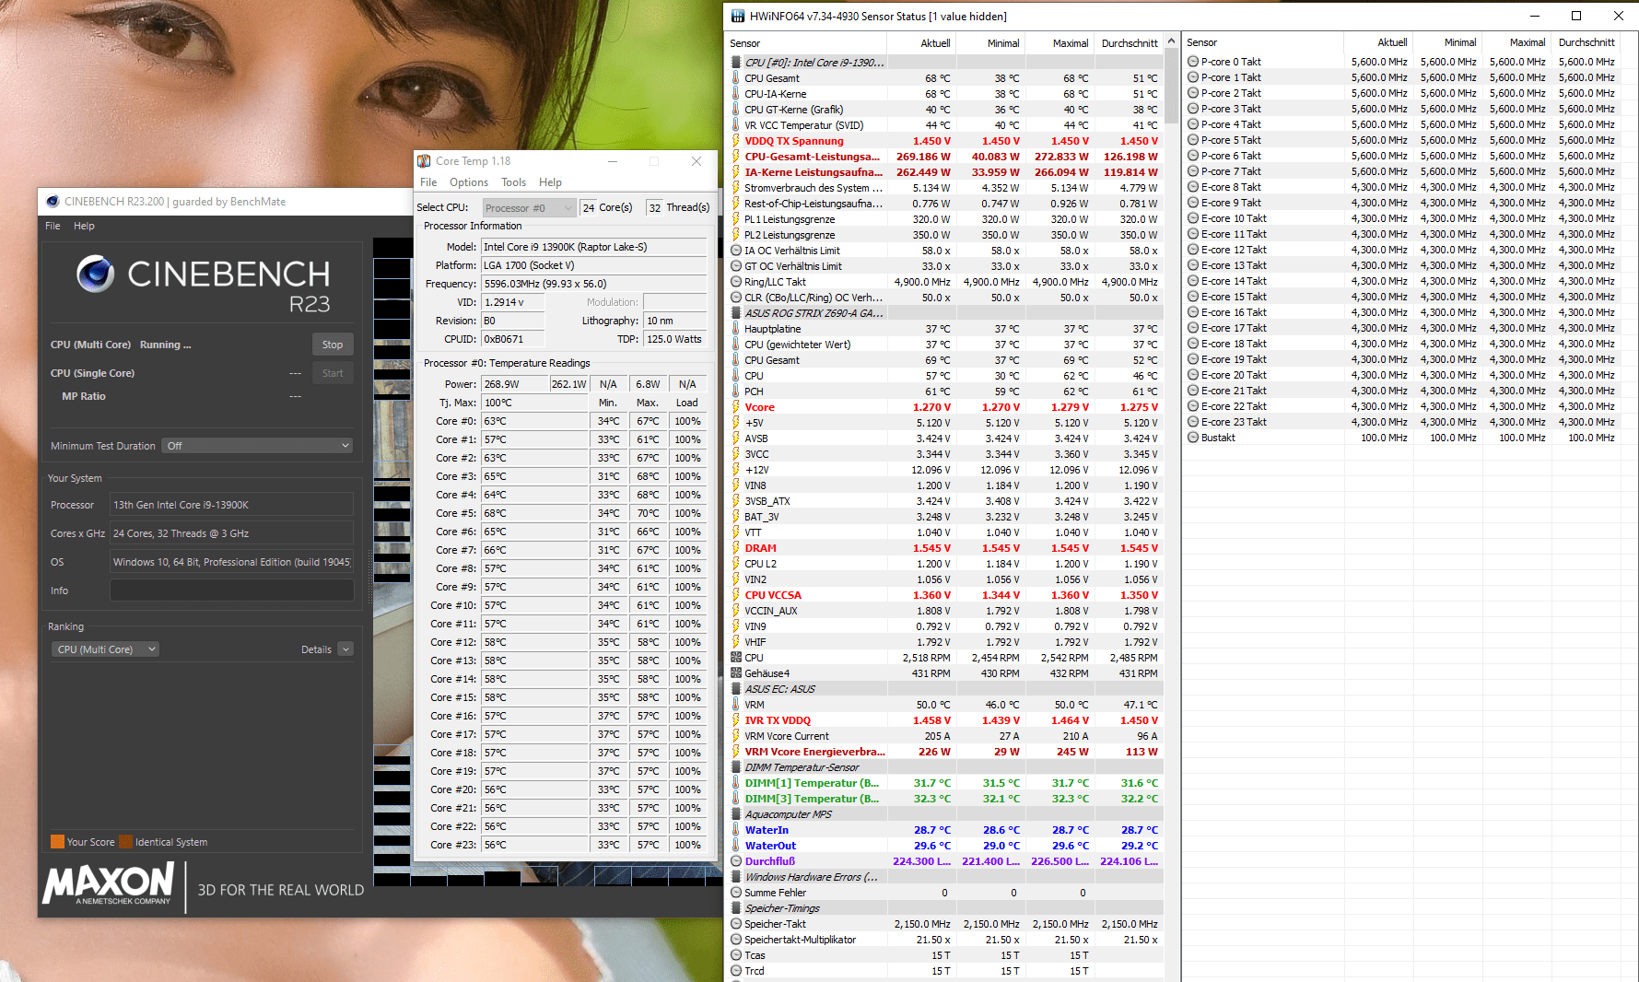Select the WaterOut sensor row
Viewport: 1639px width, 982px height.
point(944,846)
